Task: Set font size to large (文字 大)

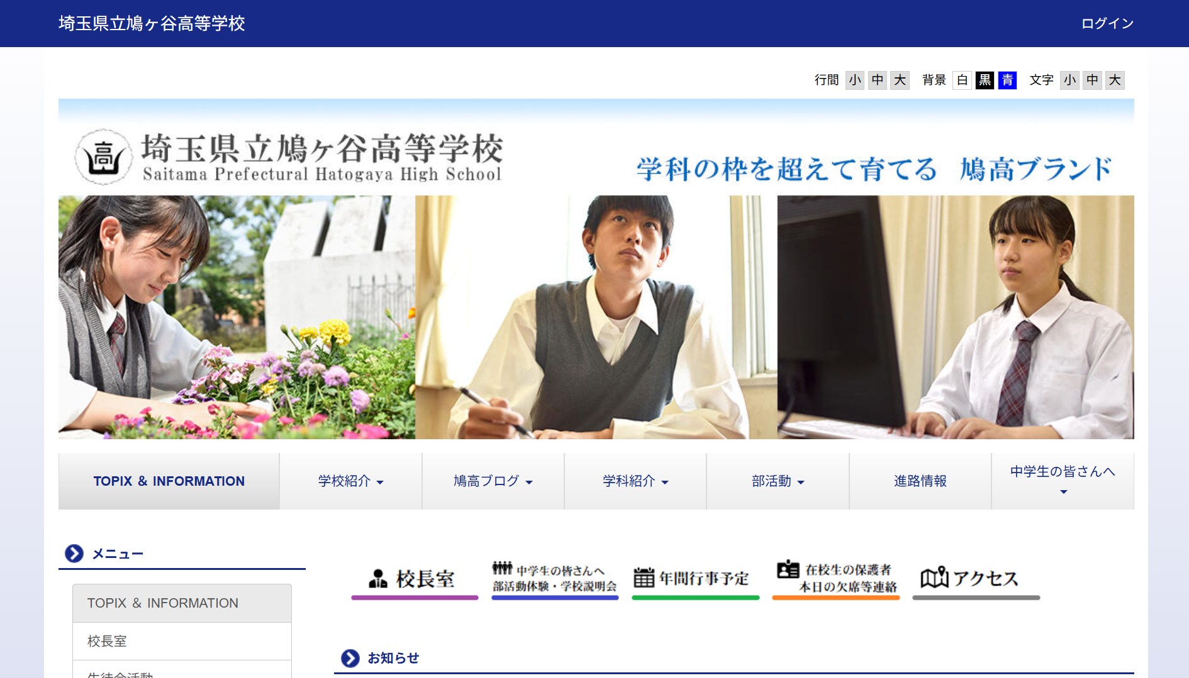Action: pyautogui.click(x=1115, y=80)
